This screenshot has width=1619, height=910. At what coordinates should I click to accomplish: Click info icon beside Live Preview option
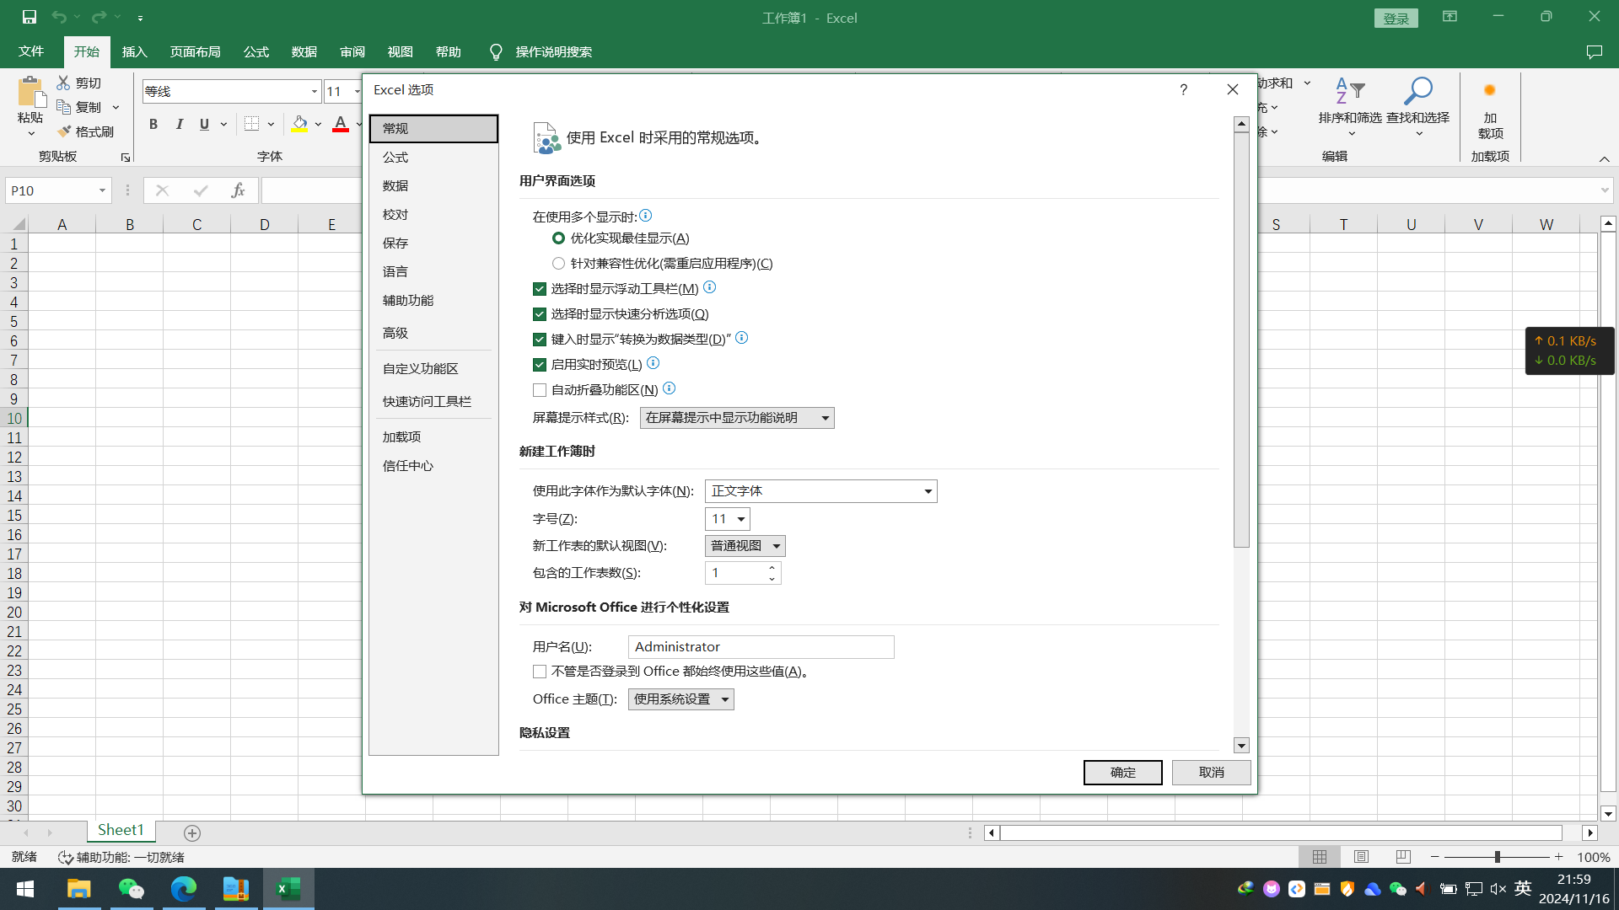[x=653, y=363]
